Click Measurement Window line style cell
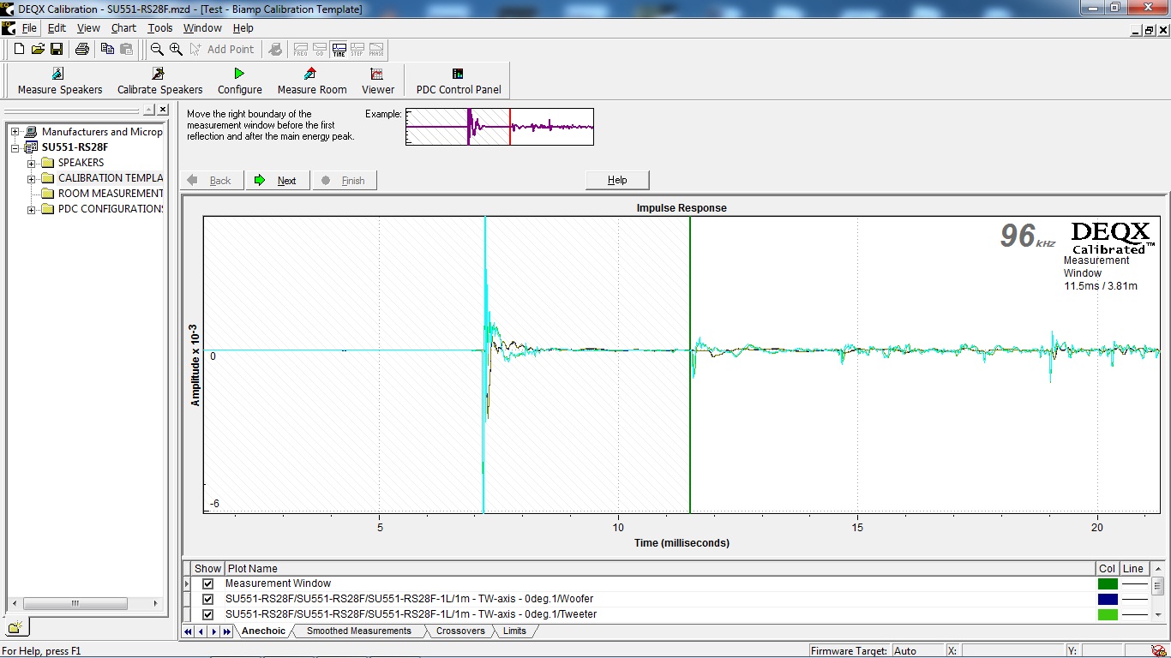This screenshot has width=1171, height=658. coord(1134,583)
